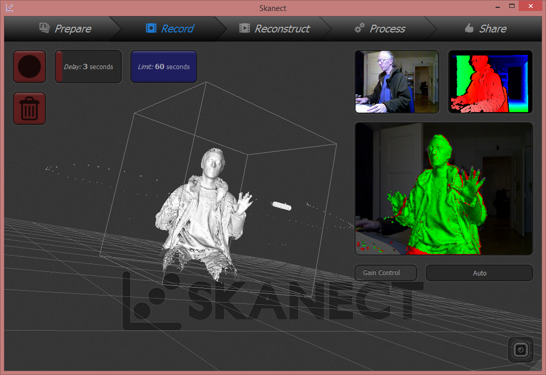This screenshot has width=546, height=375.
Task: Select the color camera feed thumbnail
Action: coord(397,82)
